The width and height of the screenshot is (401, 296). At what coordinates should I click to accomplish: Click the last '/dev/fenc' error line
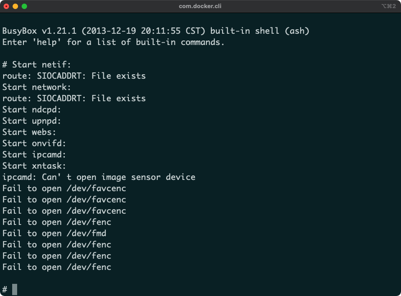pos(56,267)
